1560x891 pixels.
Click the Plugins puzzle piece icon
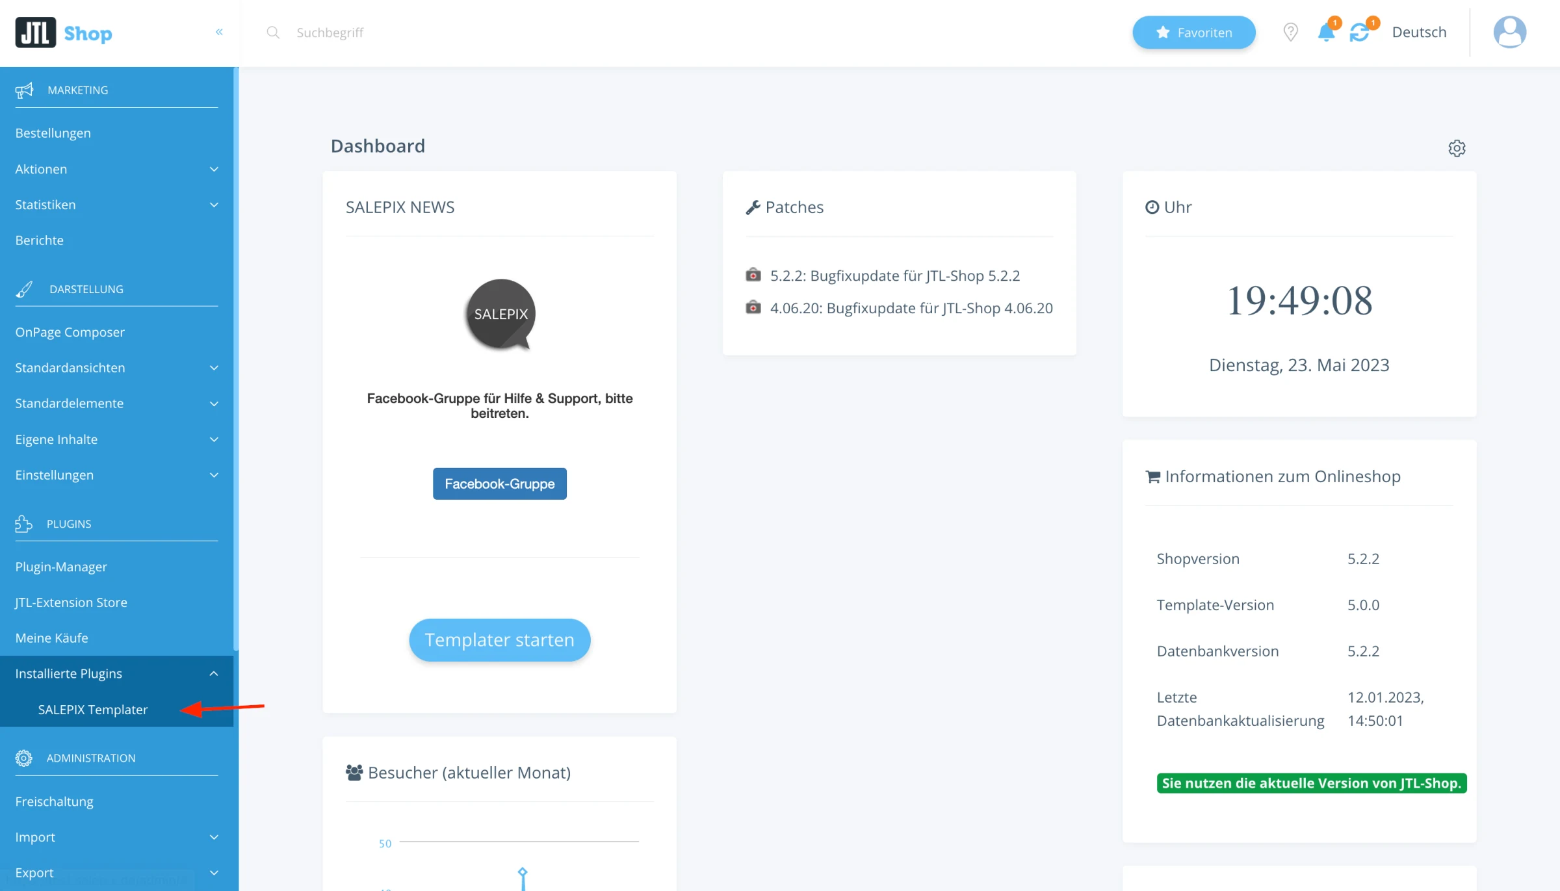pos(23,524)
